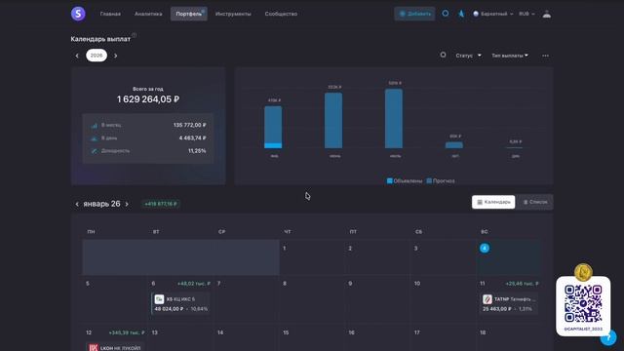Click the 2026 year pill
This screenshot has height=351, width=624.
point(97,56)
